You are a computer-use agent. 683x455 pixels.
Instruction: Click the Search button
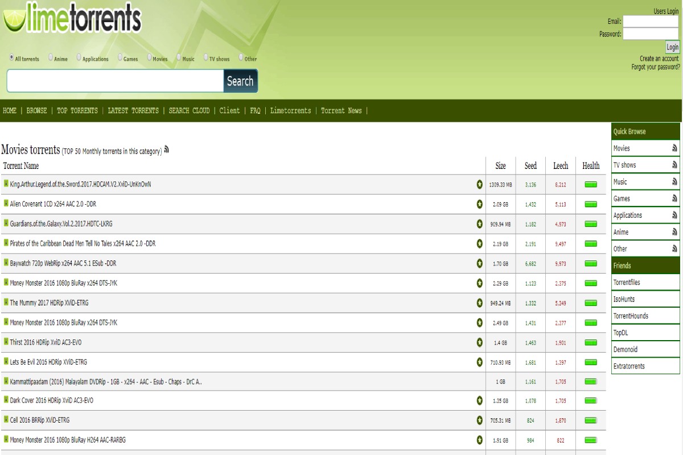point(240,81)
